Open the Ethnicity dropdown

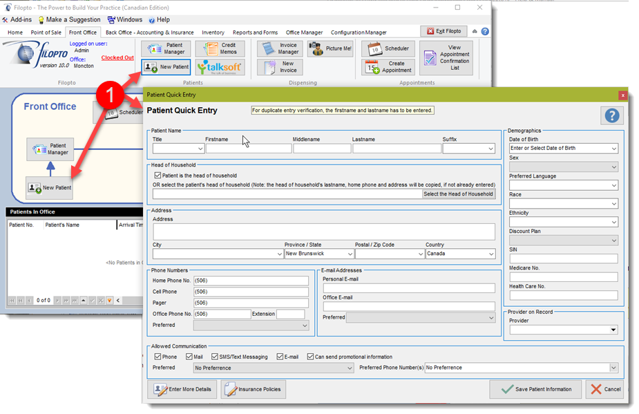point(613,222)
